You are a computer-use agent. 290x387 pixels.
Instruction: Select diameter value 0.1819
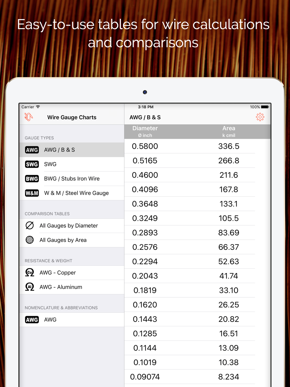pyautogui.click(x=145, y=290)
